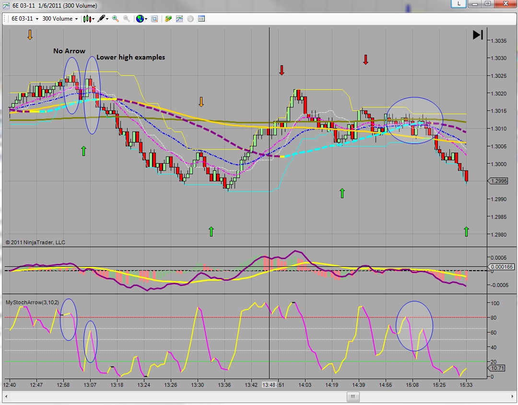Click the 15:33 time axis label
The image size is (518, 405).
tap(466, 385)
